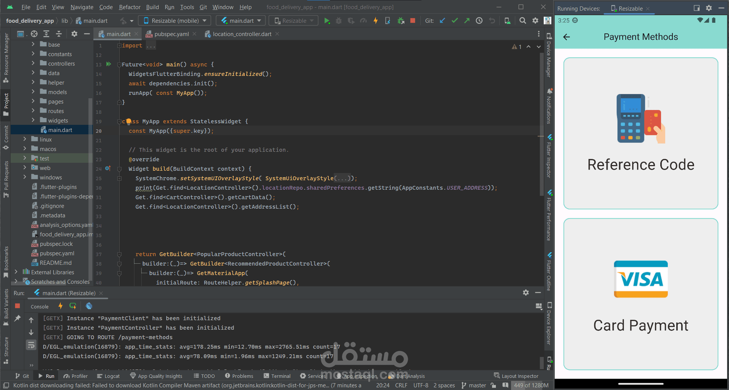This screenshot has height=390, width=729.
Task: Expand the pages folder in the project tree
Action: click(33, 101)
